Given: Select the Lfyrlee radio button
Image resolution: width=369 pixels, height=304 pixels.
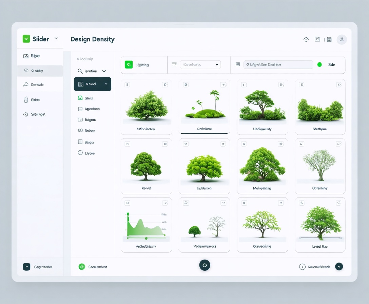Looking at the screenshot, I should coord(80,153).
